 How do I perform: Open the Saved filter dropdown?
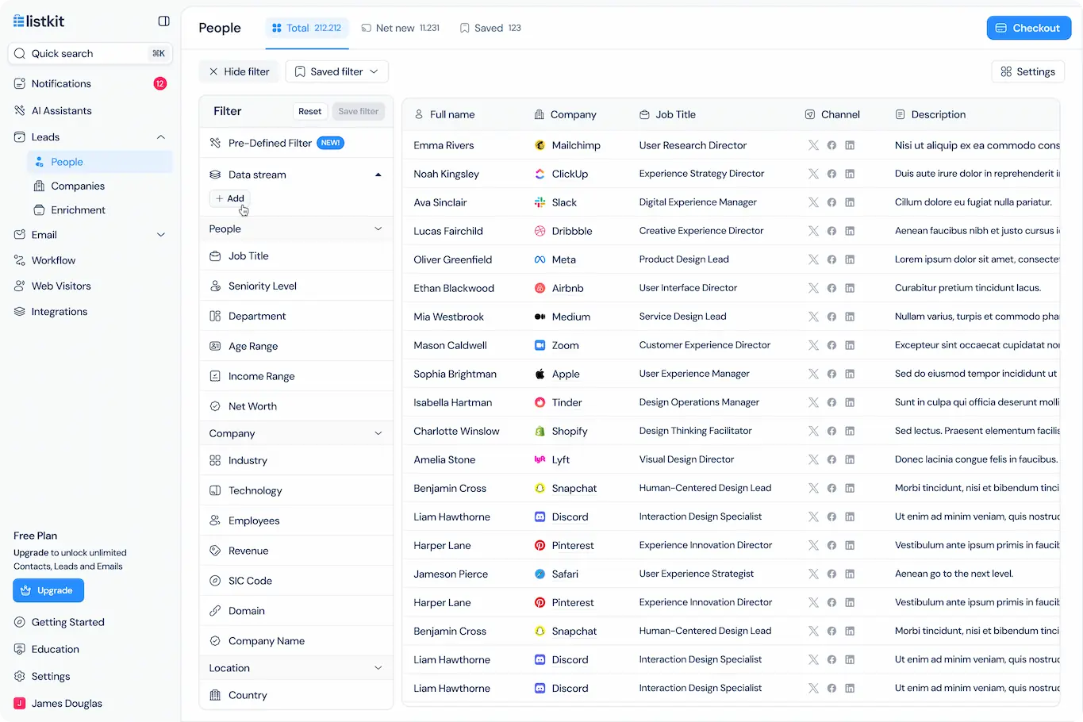(337, 71)
